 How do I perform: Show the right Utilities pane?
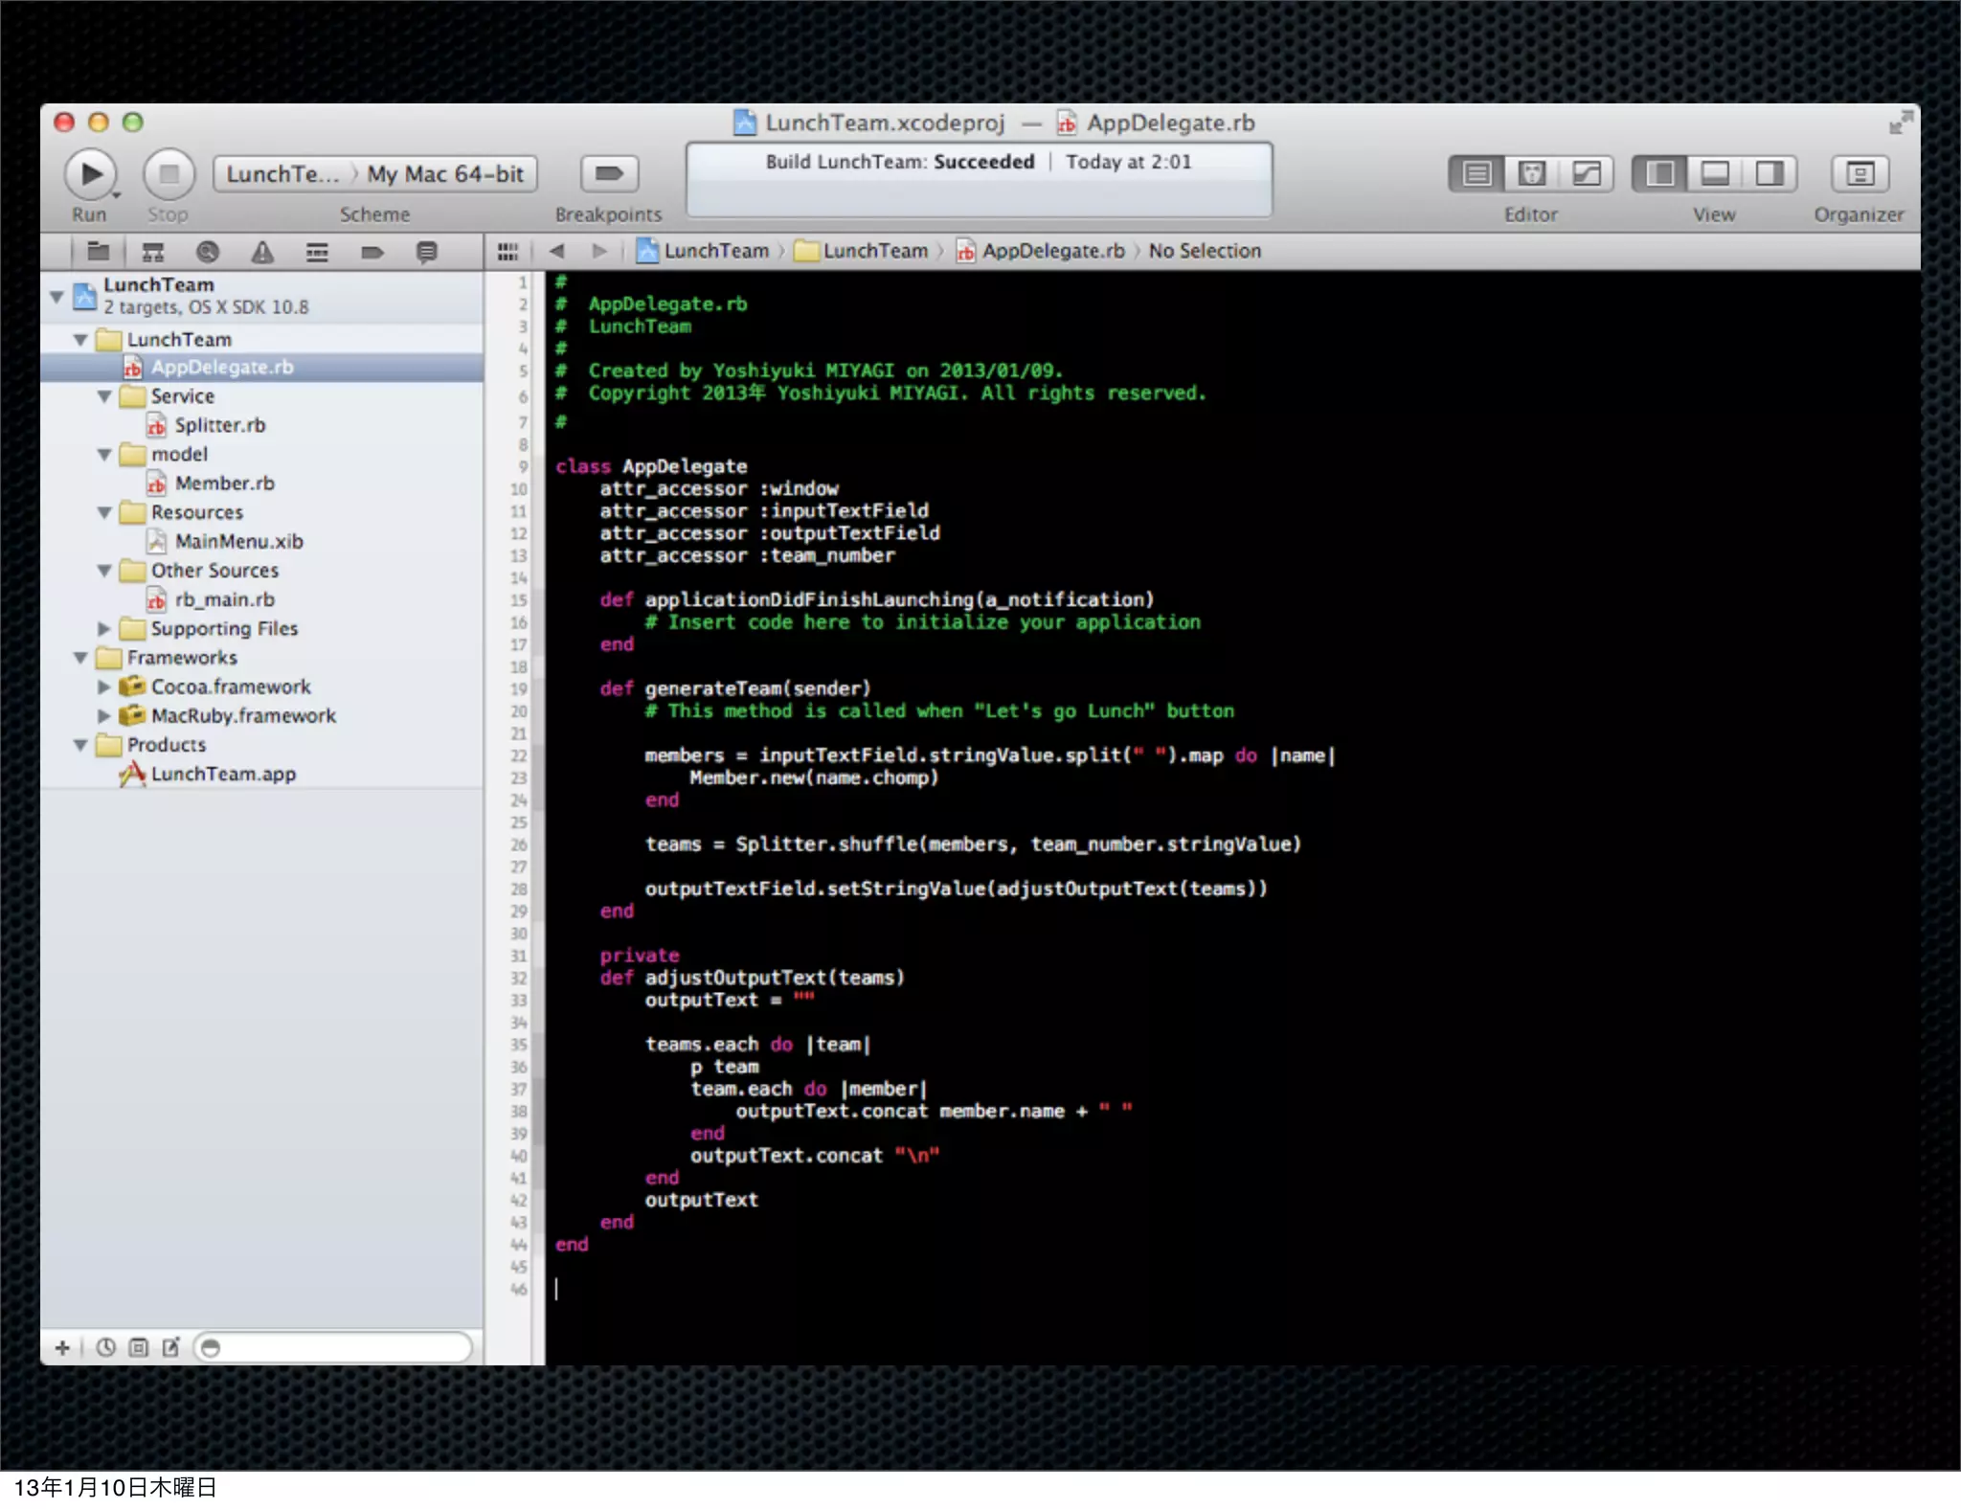(x=1769, y=174)
